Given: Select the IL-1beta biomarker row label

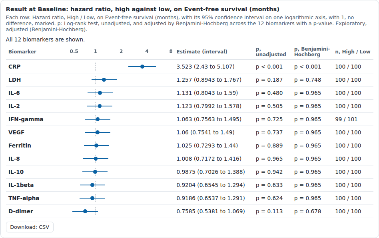Looking at the screenshot, I should [x=21, y=185].
